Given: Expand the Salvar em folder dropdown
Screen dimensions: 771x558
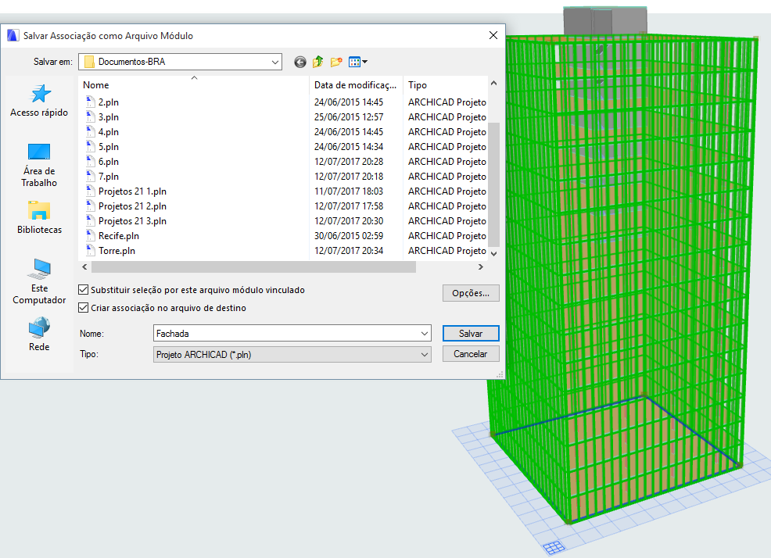Looking at the screenshot, I should click(275, 62).
